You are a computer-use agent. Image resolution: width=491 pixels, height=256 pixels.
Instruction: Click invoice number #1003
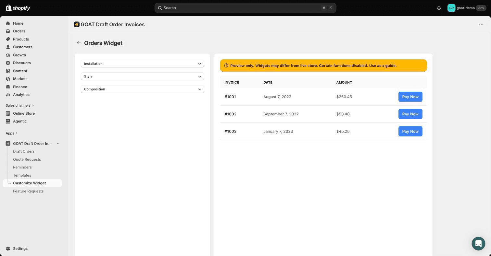coord(231,131)
